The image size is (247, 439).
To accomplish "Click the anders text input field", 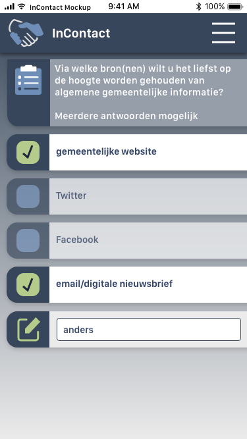I will pos(149,329).
